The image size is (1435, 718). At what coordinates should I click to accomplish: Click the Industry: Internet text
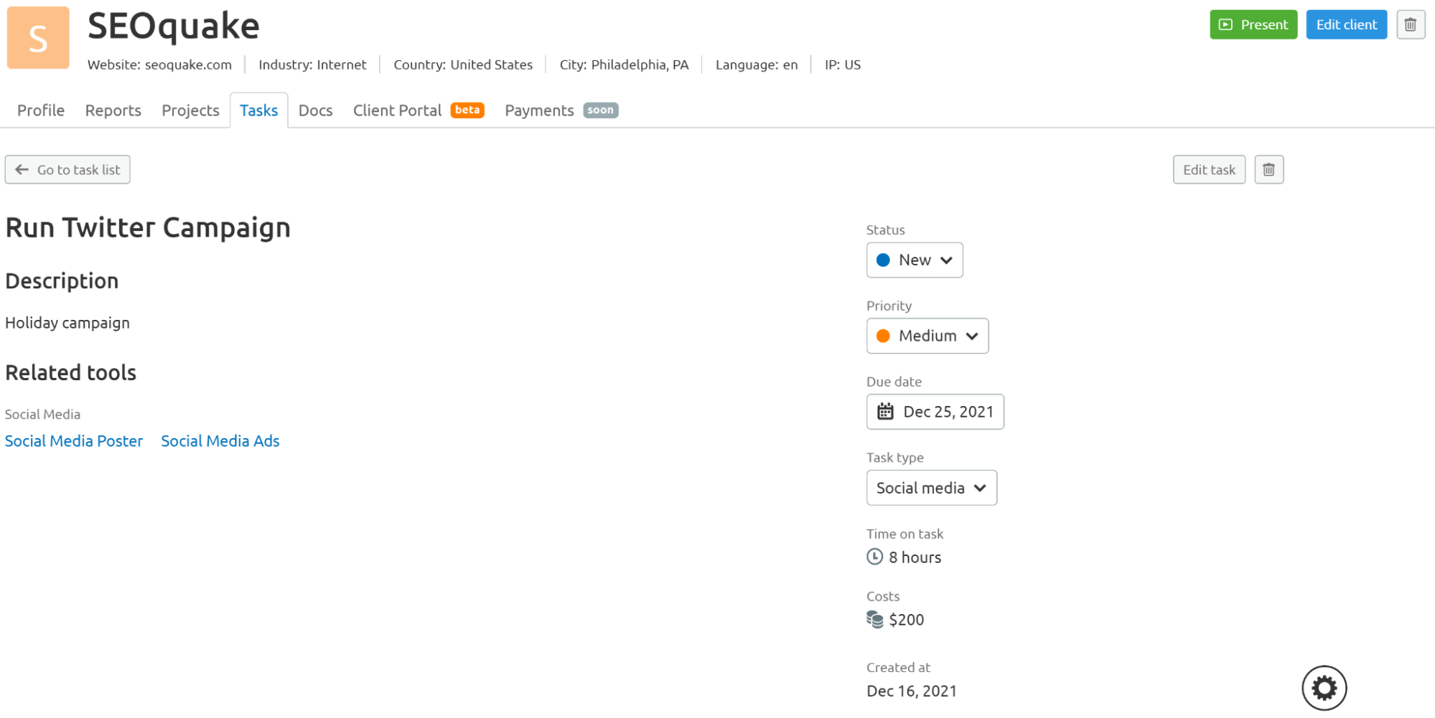(312, 65)
